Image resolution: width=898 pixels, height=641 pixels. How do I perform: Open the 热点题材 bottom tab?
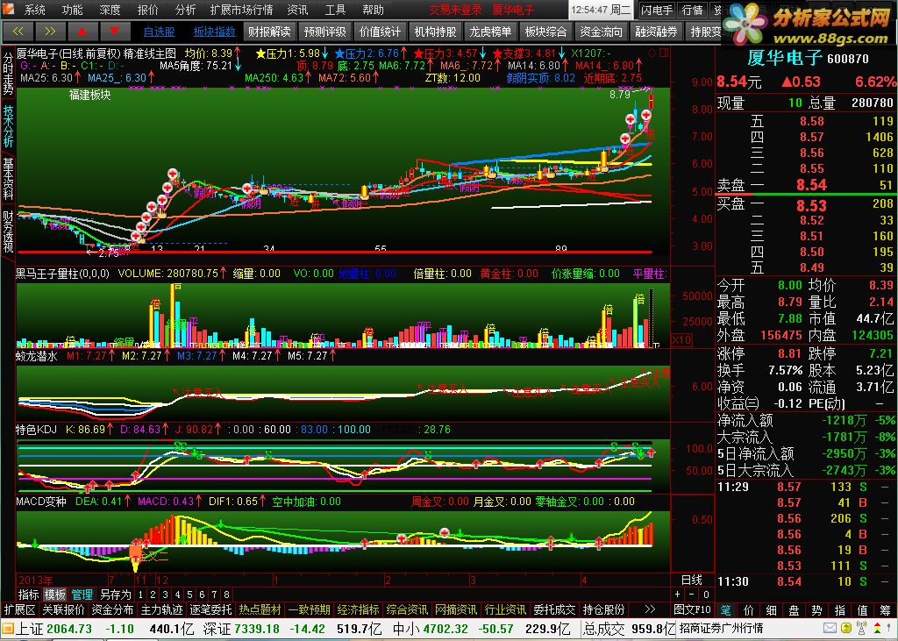[x=260, y=609]
